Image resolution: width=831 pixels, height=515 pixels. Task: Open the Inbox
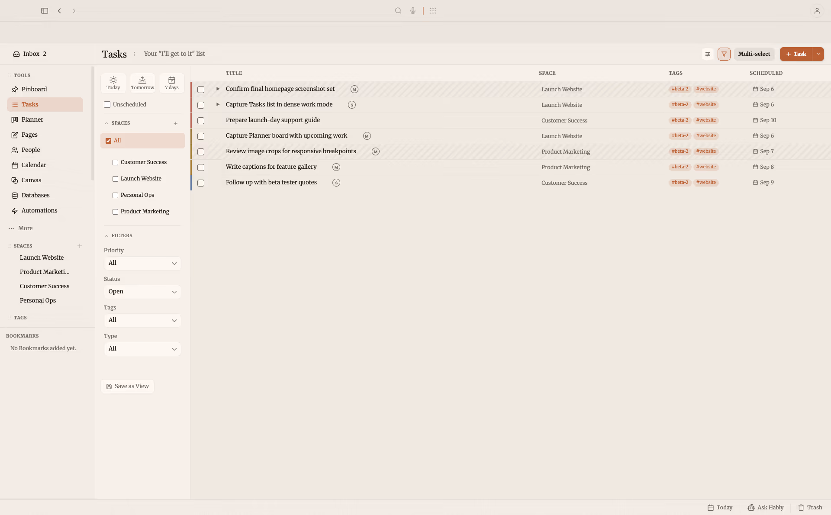pyautogui.click(x=30, y=54)
